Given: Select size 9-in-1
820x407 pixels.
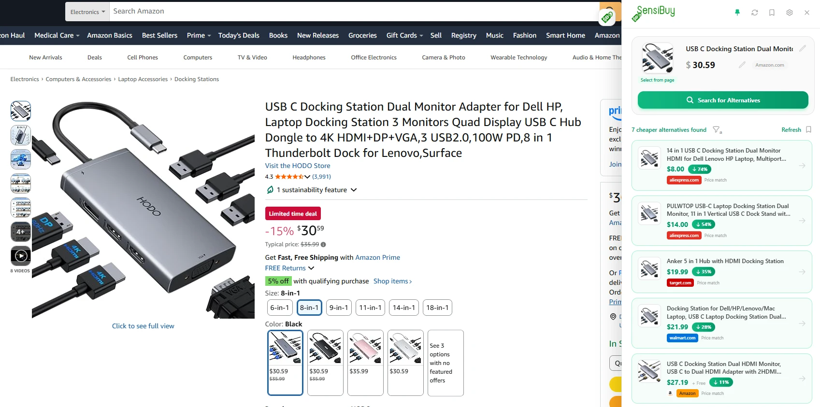Looking at the screenshot, I should click(339, 308).
